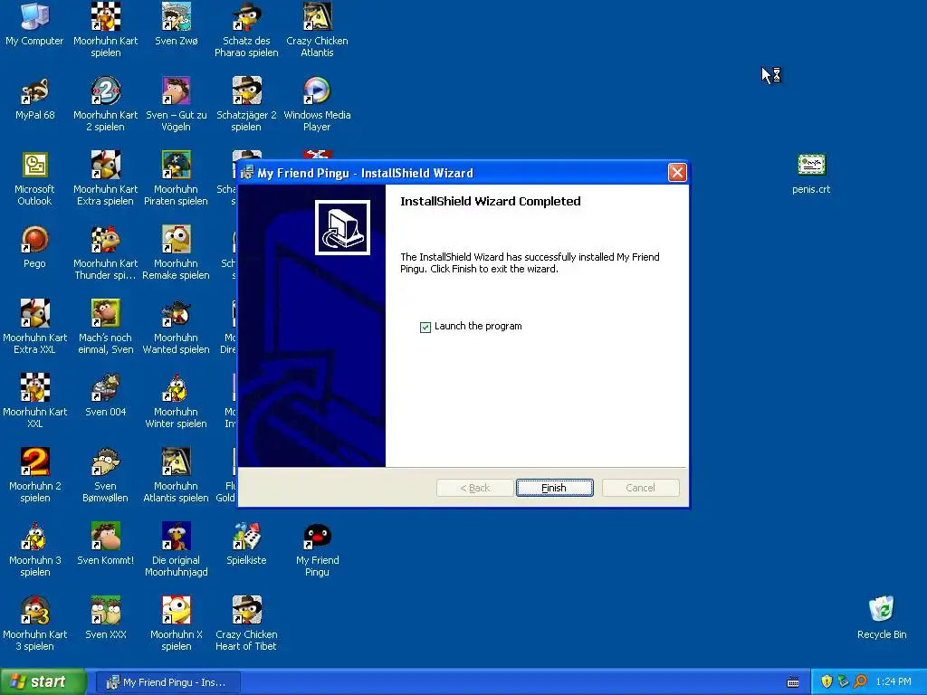Select Moorhuhn Atlantis spielen icon
Screen dimensions: 927x695
[x=177, y=474]
